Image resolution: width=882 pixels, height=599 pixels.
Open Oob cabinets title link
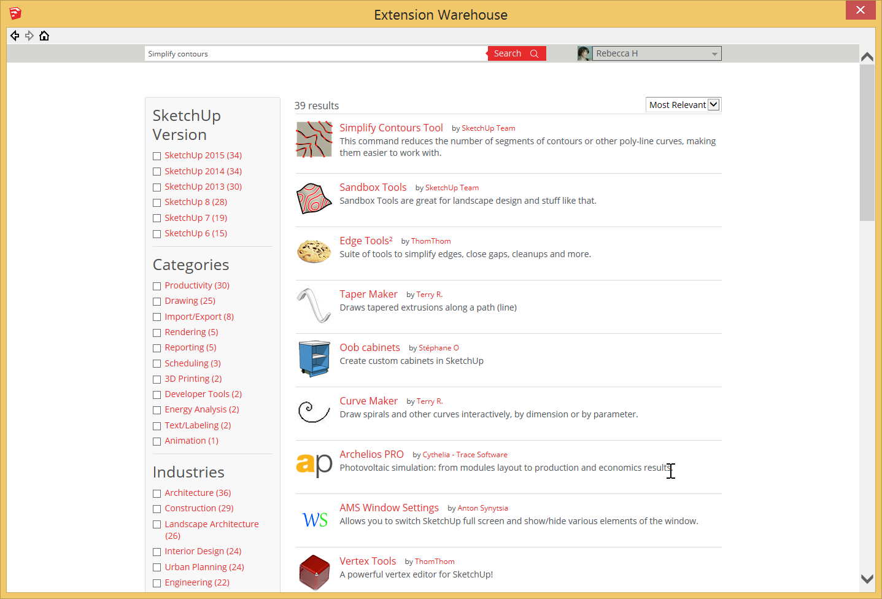[369, 347]
